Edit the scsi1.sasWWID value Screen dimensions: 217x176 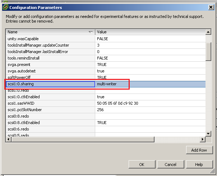tap(150, 103)
